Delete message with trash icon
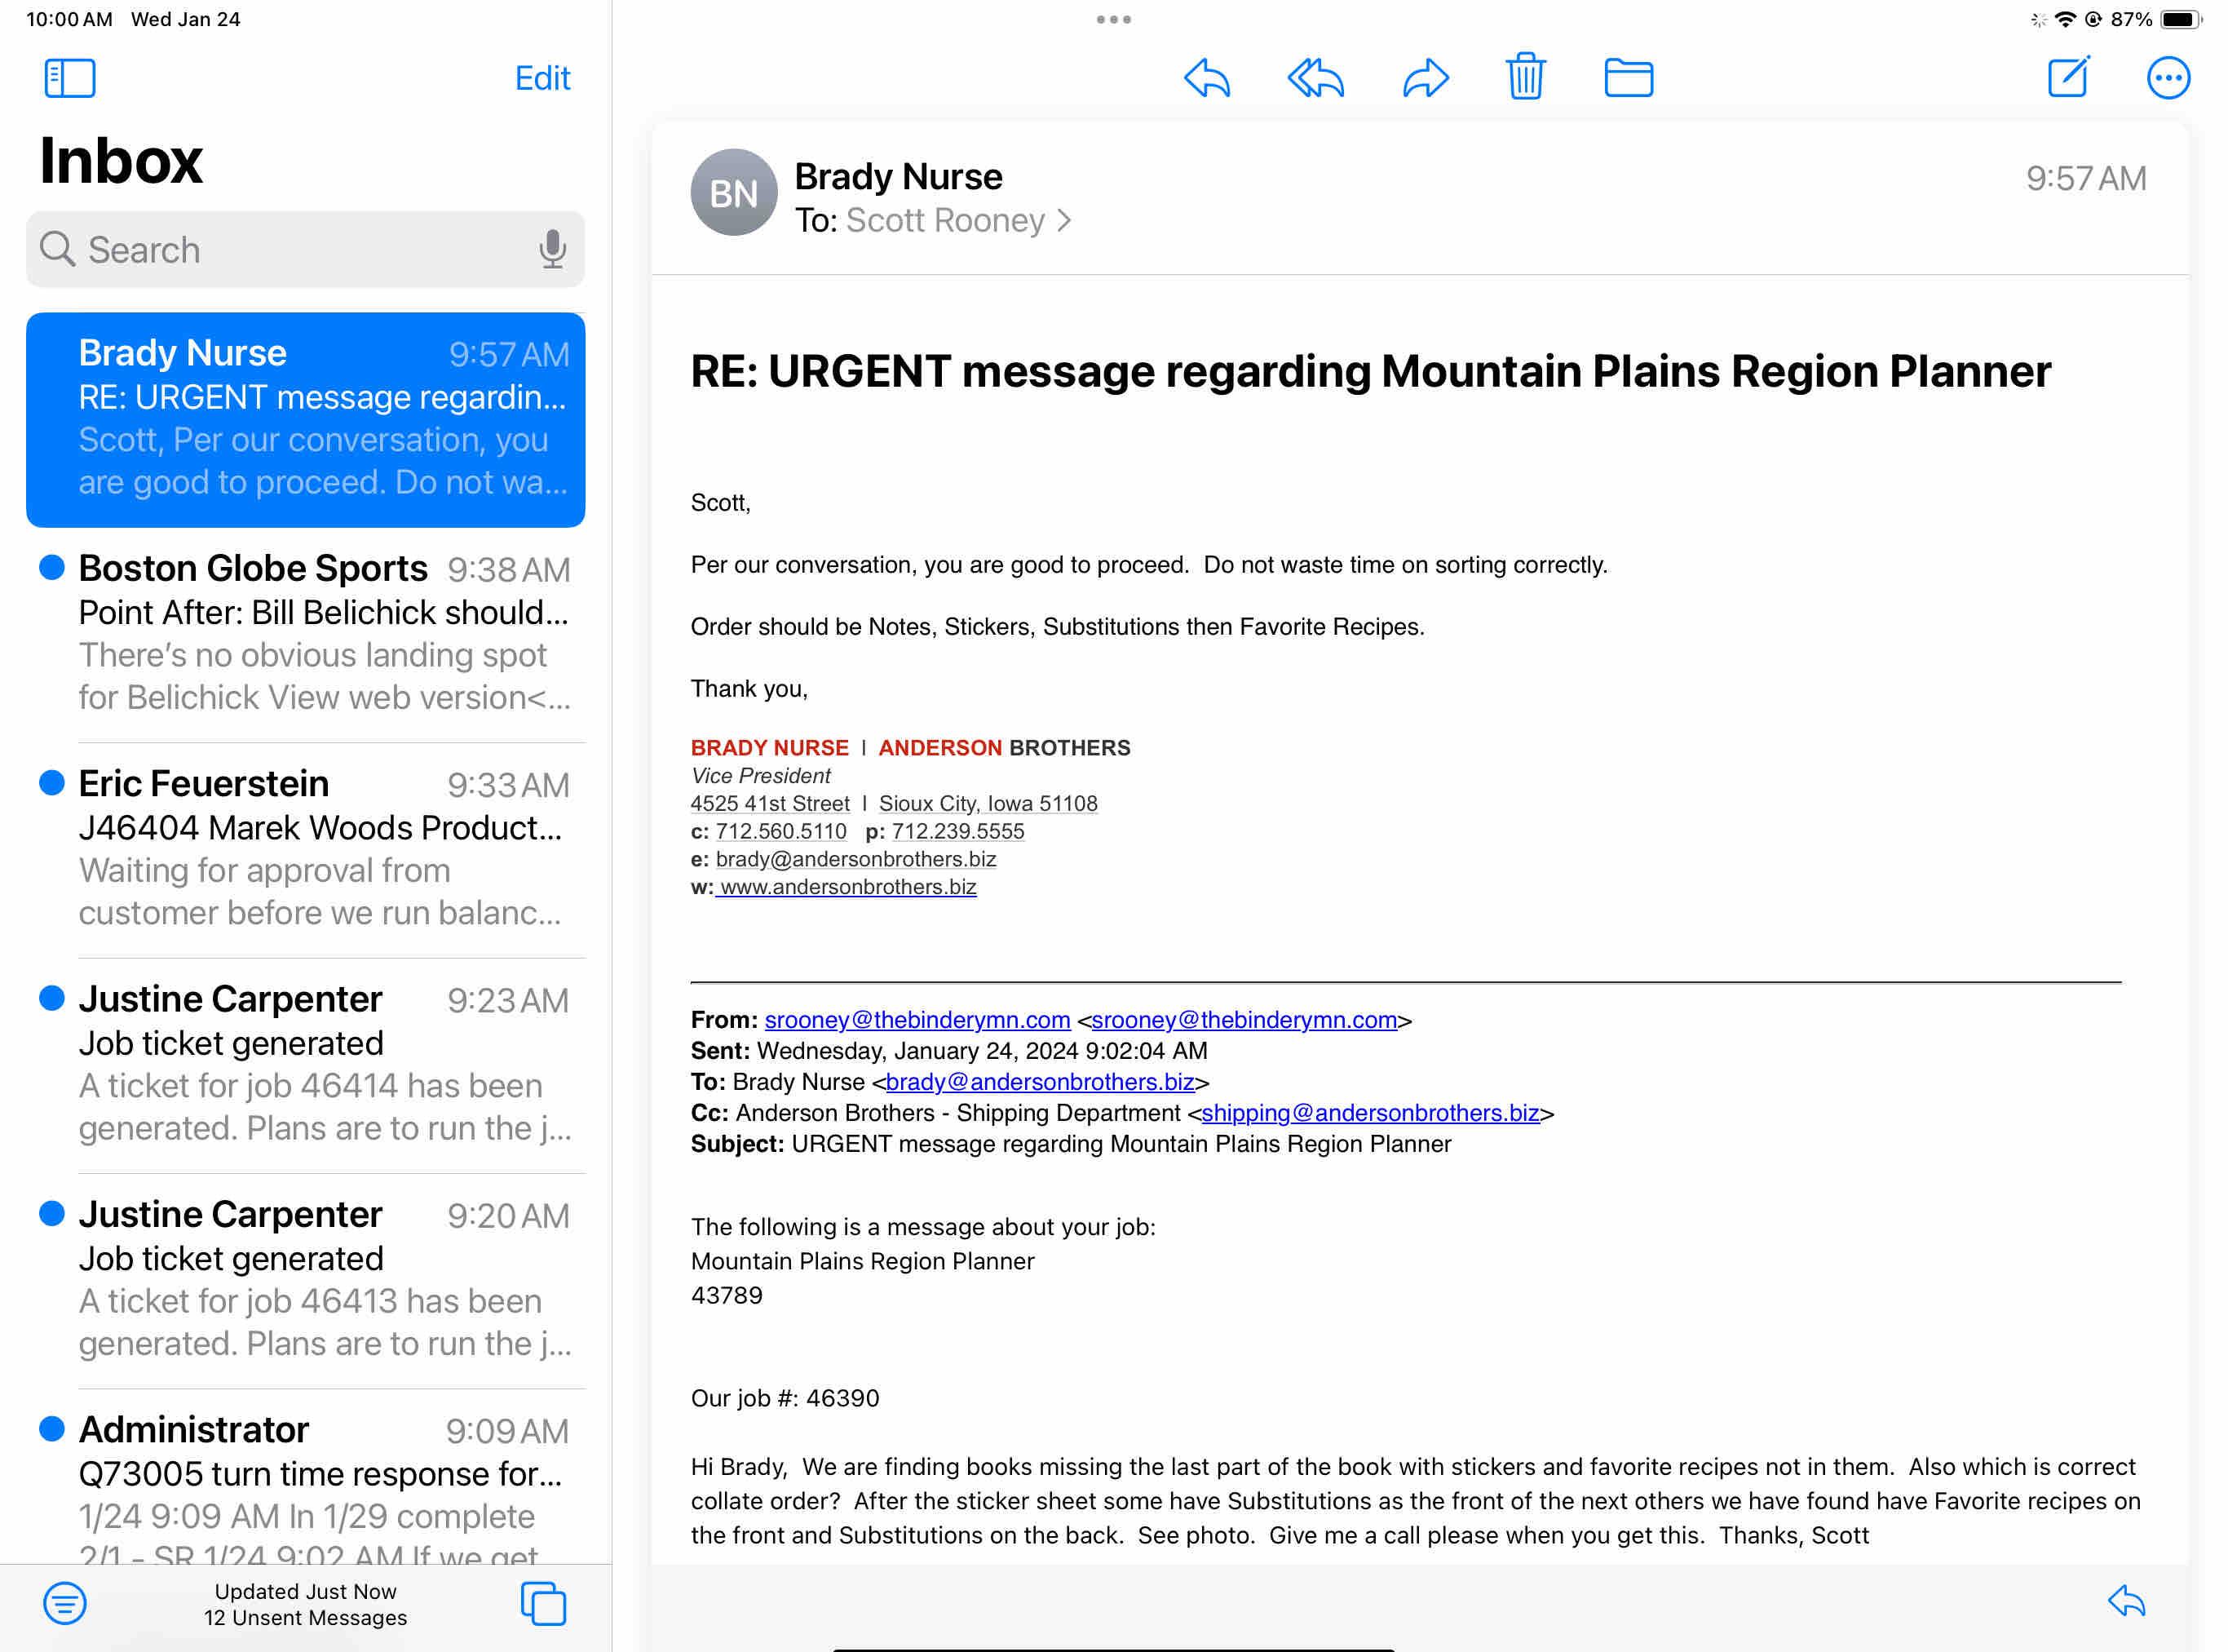The width and height of the screenshot is (2228, 1652). [1525, 77]
